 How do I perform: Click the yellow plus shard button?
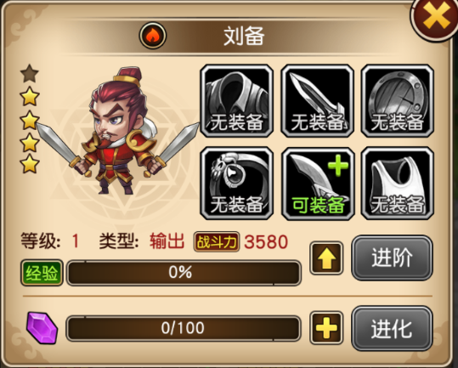click(326, 328)
